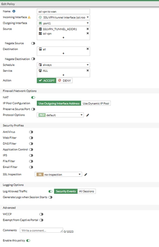Click the policy Name input field
This screenshot has width=159, height=247.
click(x=63, y=12)
